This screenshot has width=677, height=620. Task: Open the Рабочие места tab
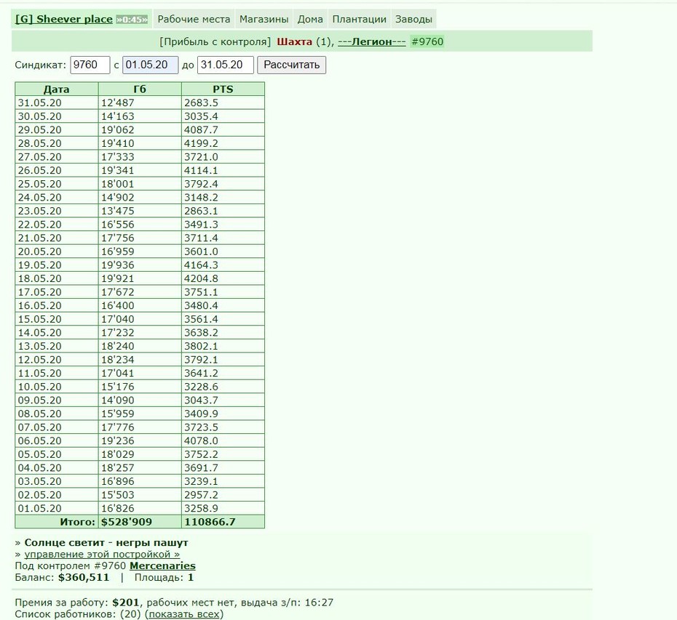point(194,20)
